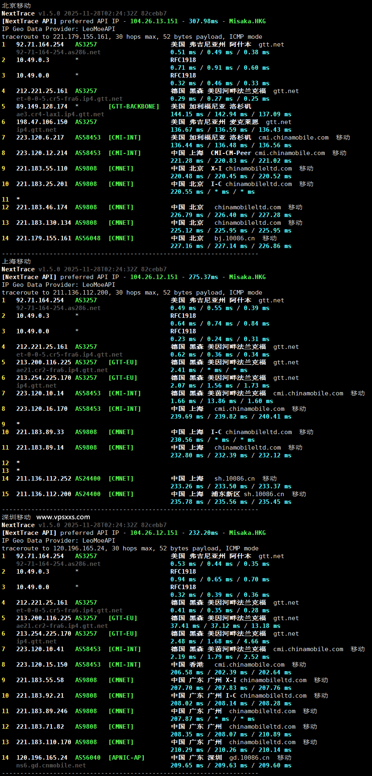
Task: Click the 北京移动 section heading
Action: tap(16, 5)
